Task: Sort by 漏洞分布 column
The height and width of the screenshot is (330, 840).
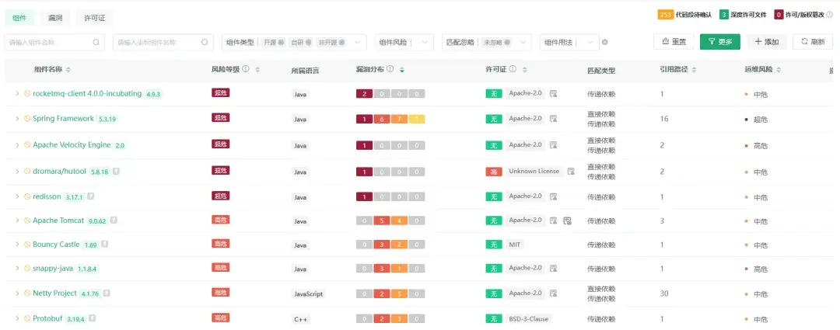Action: 402,70
